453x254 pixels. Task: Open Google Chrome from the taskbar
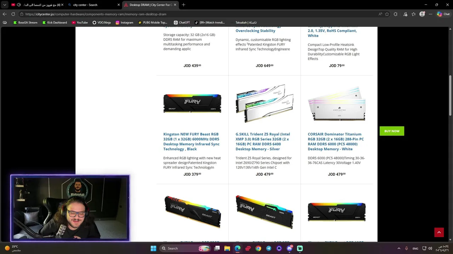(258, 248)
